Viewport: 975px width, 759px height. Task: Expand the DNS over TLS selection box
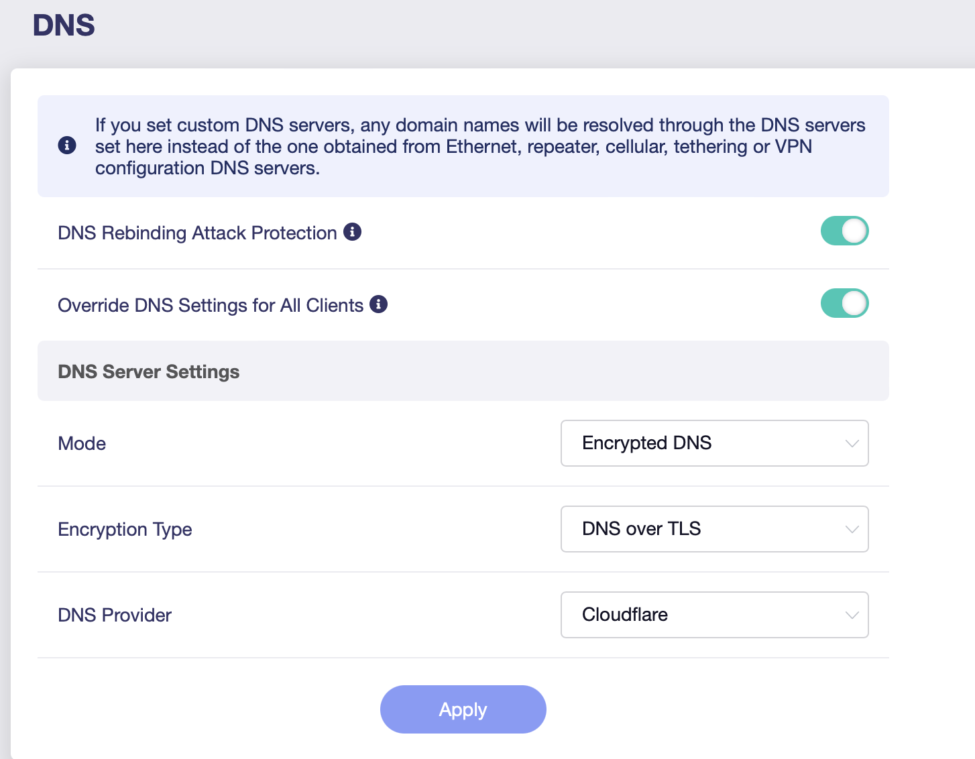point(713,529)
